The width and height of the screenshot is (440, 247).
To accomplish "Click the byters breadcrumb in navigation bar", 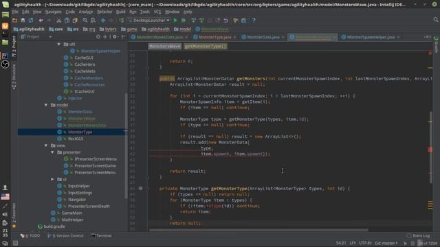I will pyautogui.click(x=108, y=29).
